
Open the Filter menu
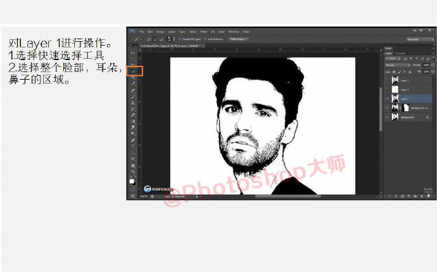[203, 32]
